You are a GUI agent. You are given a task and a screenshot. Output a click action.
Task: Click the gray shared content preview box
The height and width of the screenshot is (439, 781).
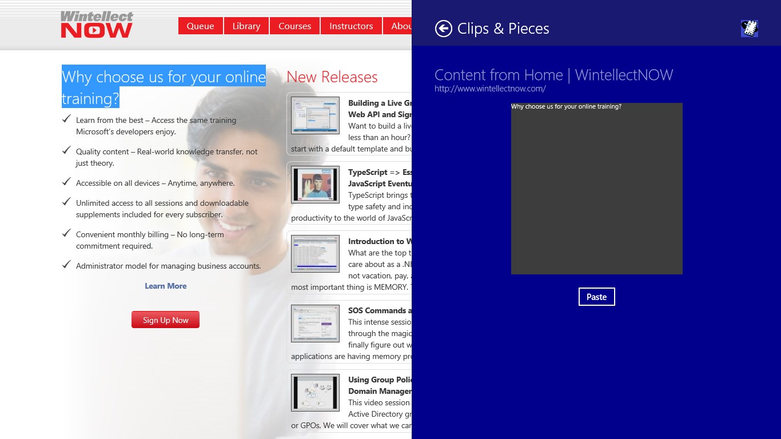[x=596, y=189]
